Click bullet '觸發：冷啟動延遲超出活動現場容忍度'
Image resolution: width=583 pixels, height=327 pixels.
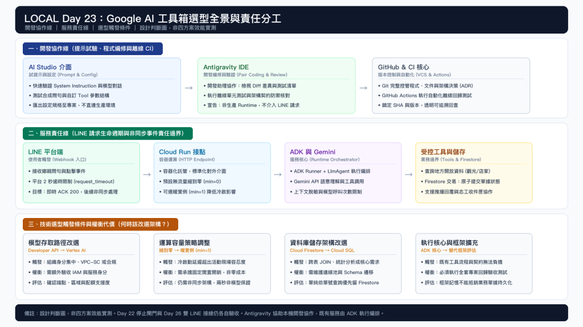tap(203, 262)
